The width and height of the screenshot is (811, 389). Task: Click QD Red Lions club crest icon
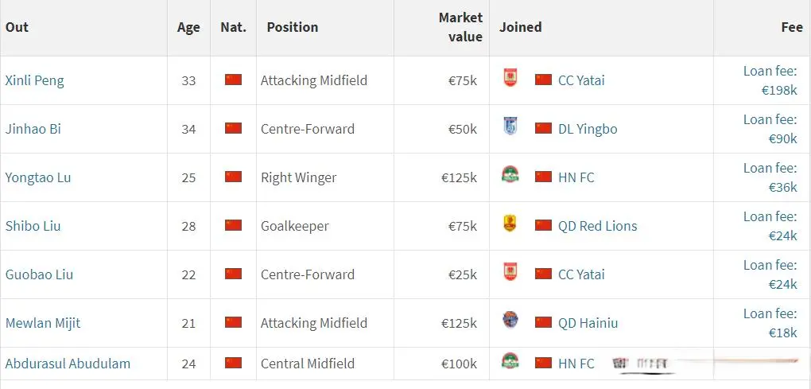click(x=510, y=224)
